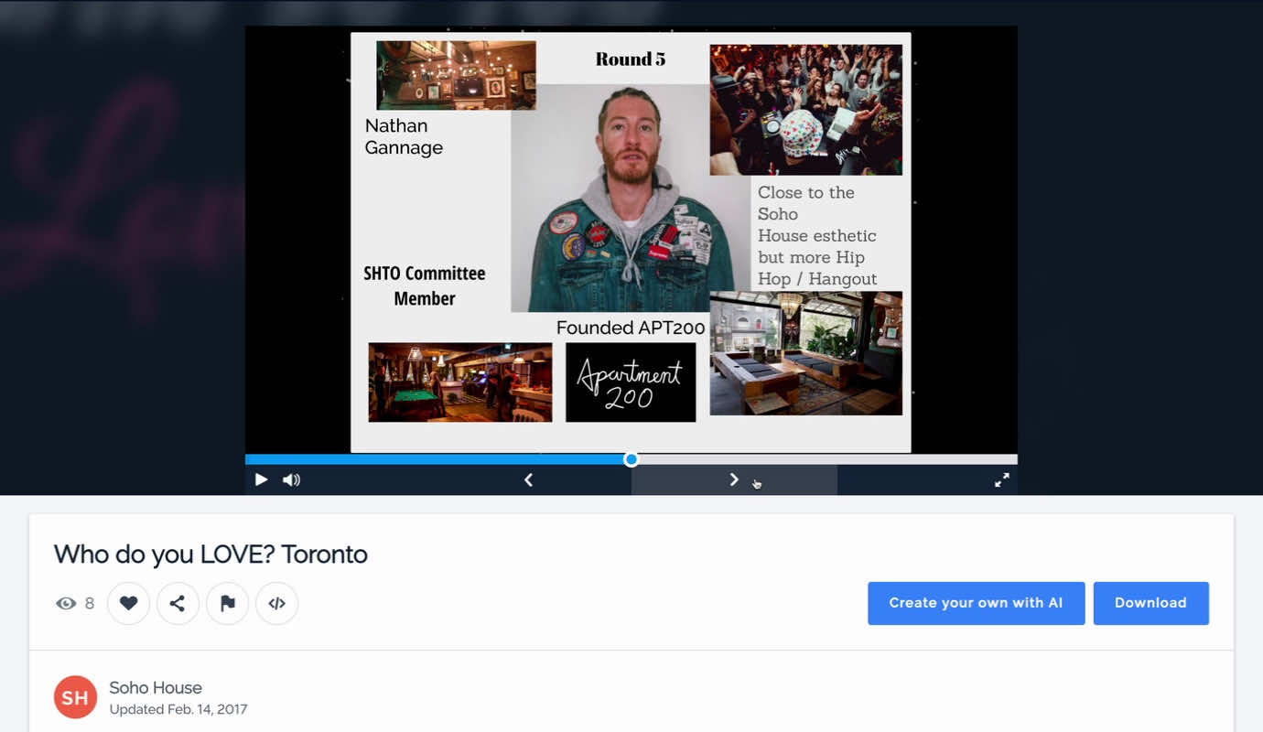Click the DJ crowd party photo
Viewport: 1263px width, 732px height.
[x=805, y=110]
